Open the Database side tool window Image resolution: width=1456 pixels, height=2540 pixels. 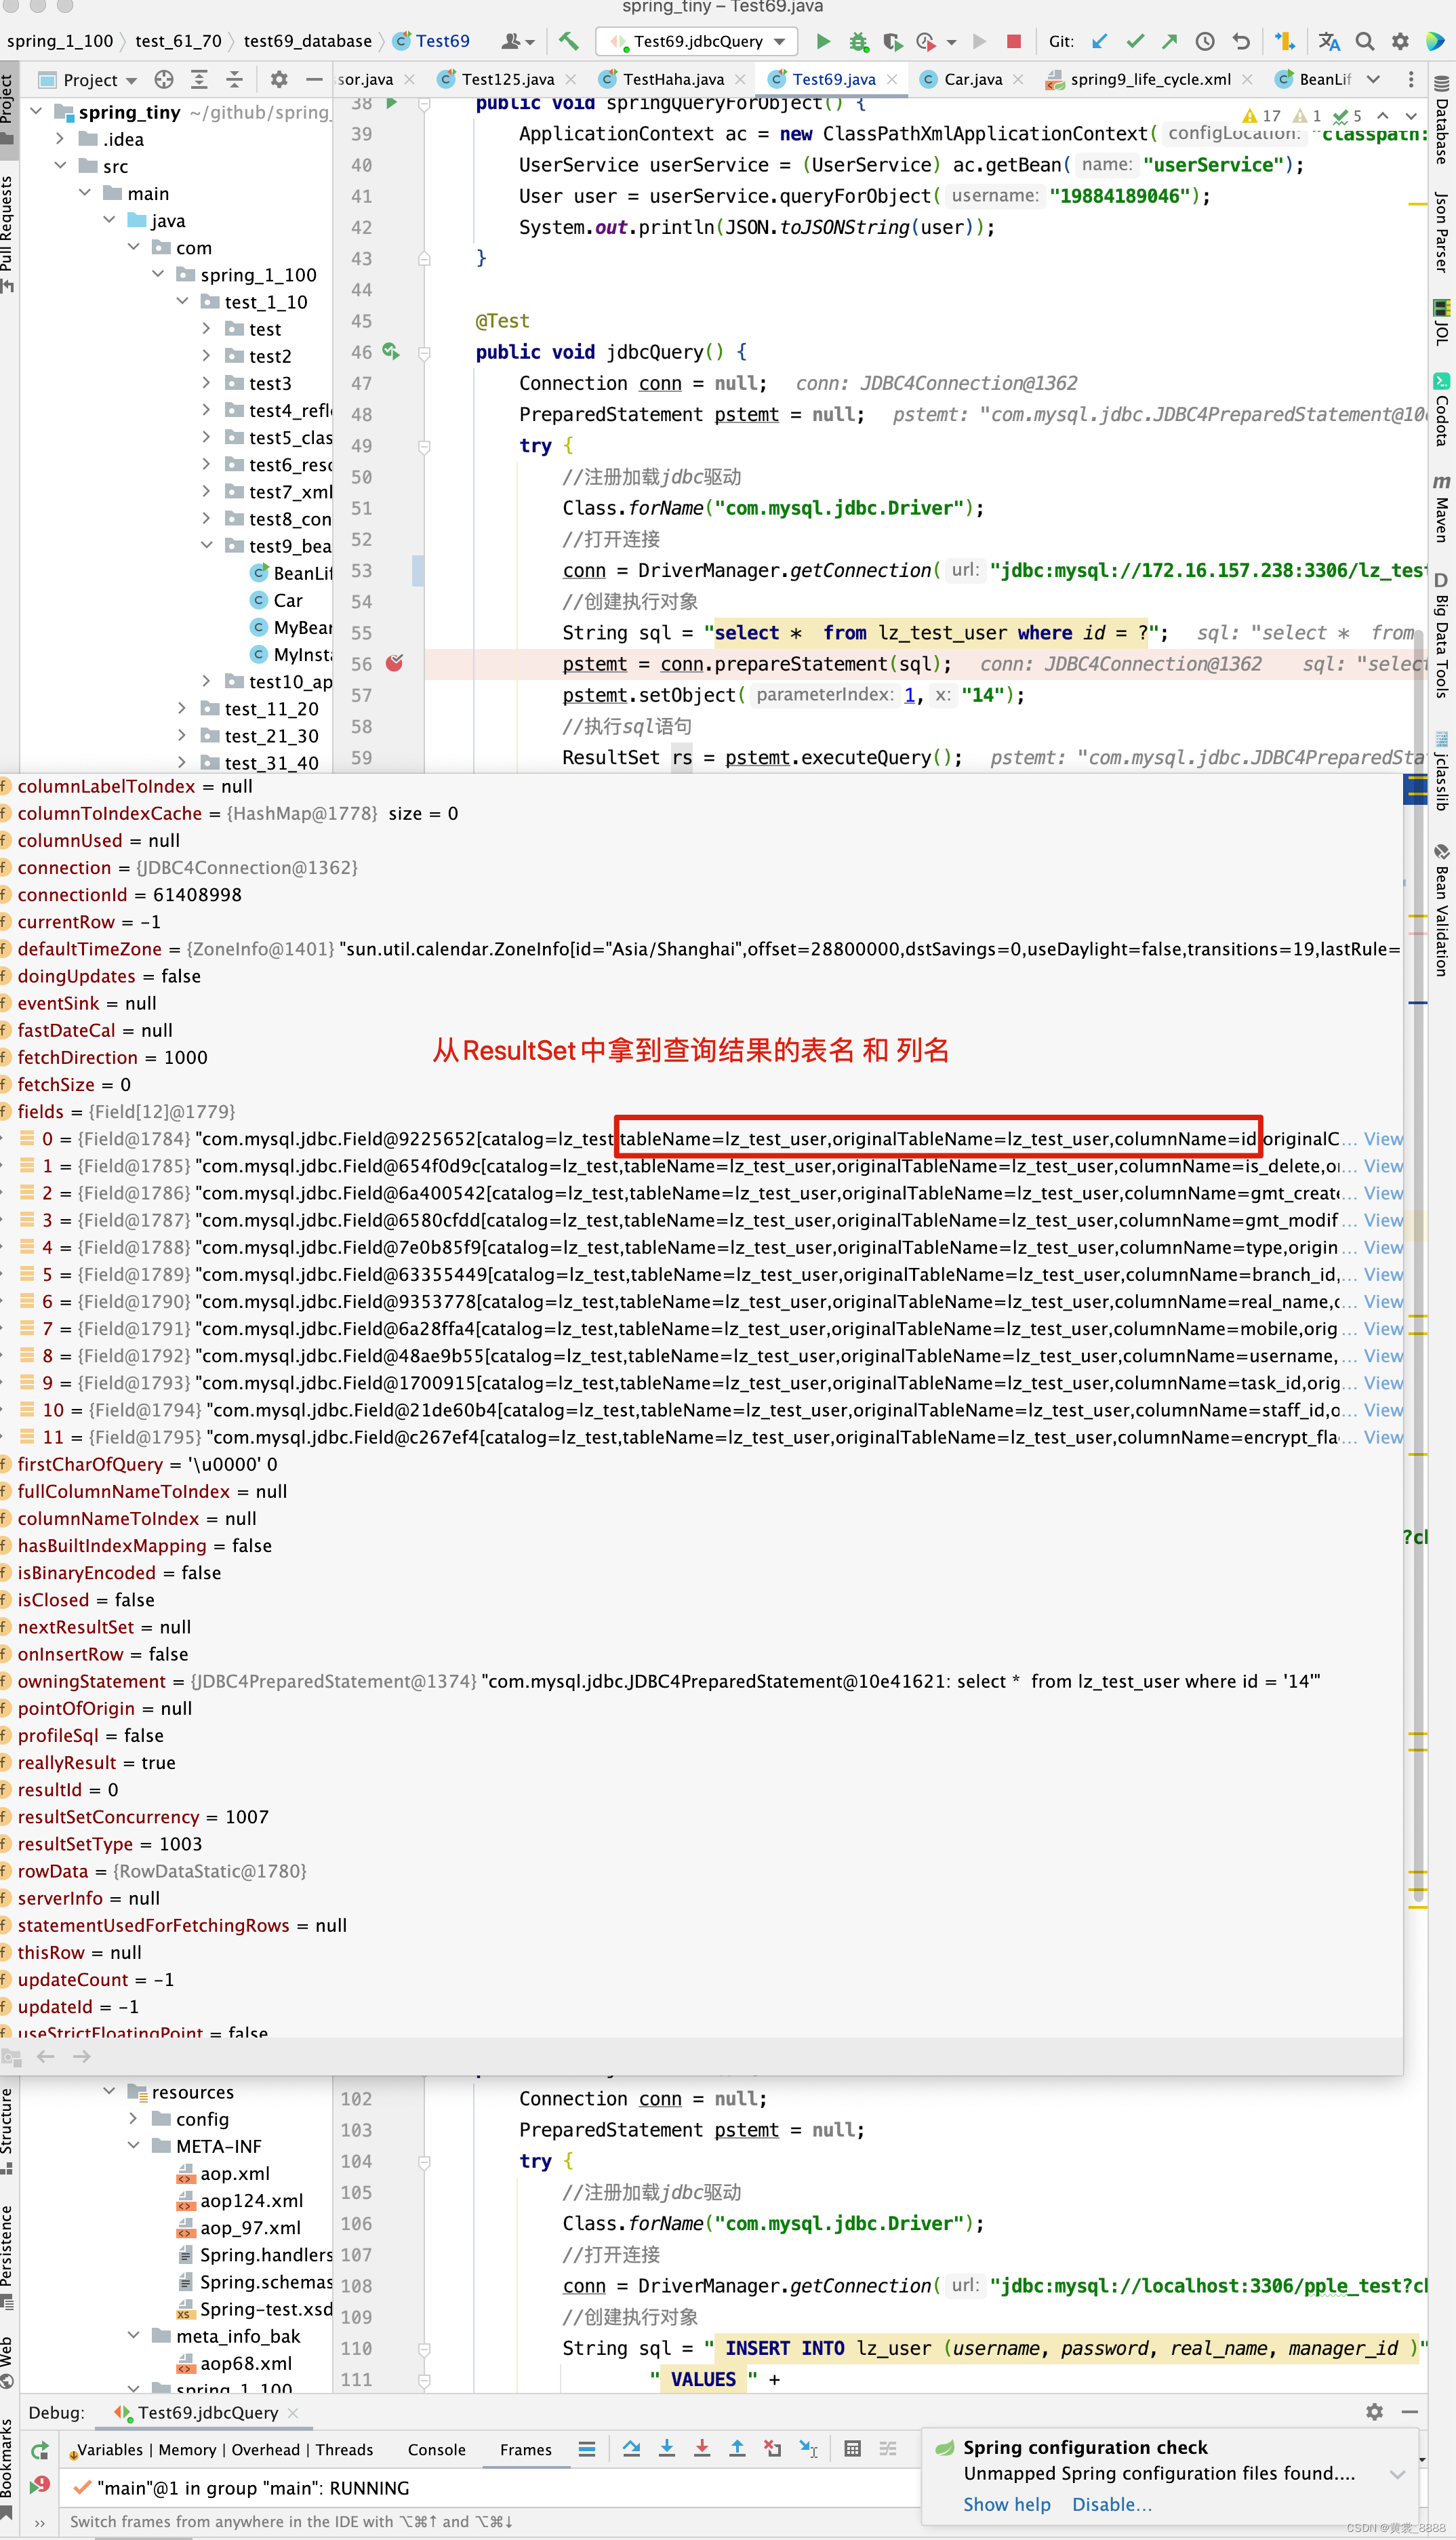(1441, 120)
